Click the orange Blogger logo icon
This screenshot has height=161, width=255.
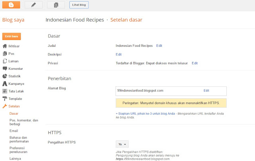(11, 5)
